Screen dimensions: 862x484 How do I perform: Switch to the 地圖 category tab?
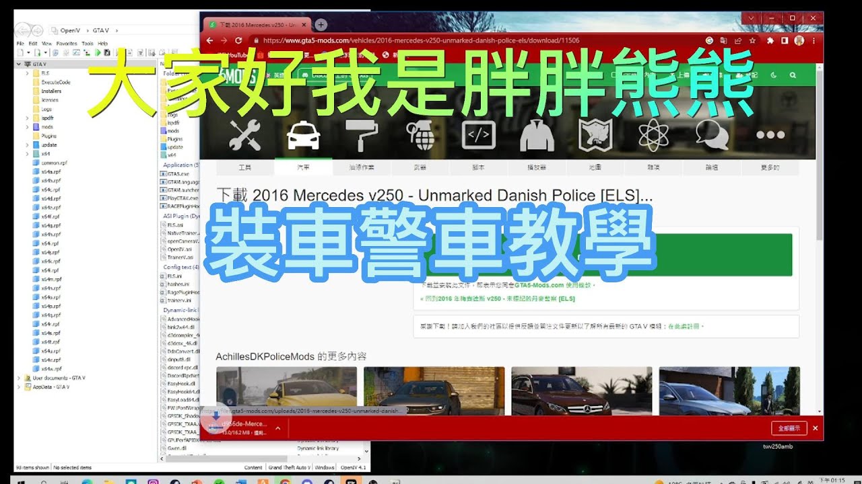[595, 167]
